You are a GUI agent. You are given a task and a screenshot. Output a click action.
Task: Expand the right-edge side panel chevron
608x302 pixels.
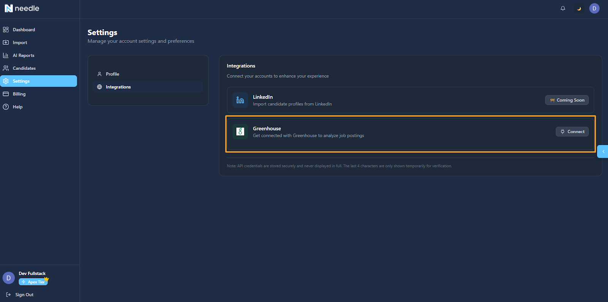click(603, 151)
